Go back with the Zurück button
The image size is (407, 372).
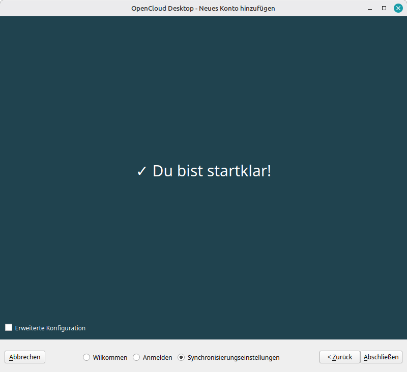pos(339,357)
